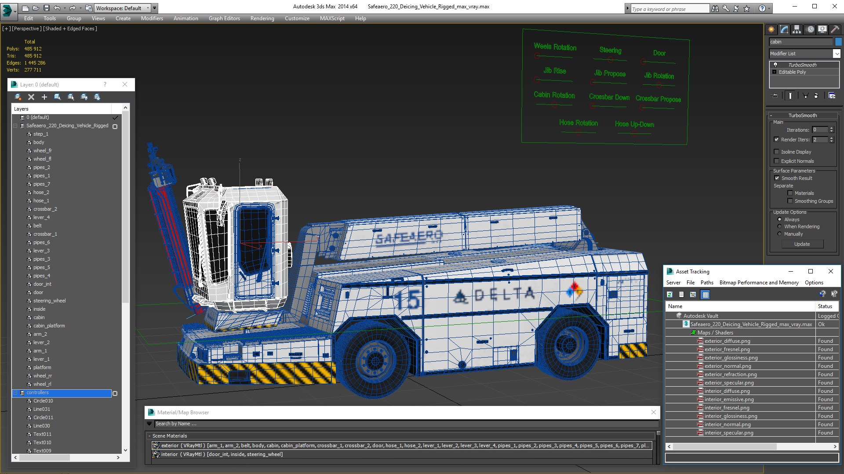Screen dimensions: 844x474
Task: Open the Utilities hammer panel tab
Action: pos(835,29)
